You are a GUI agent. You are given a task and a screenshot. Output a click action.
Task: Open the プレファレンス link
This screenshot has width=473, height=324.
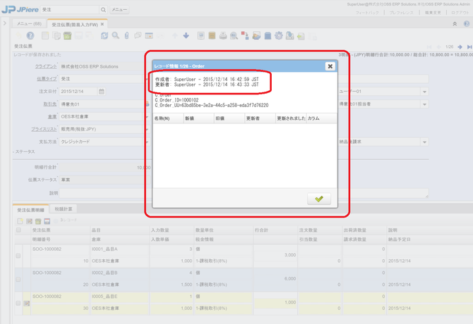click(x=401, y=13)
